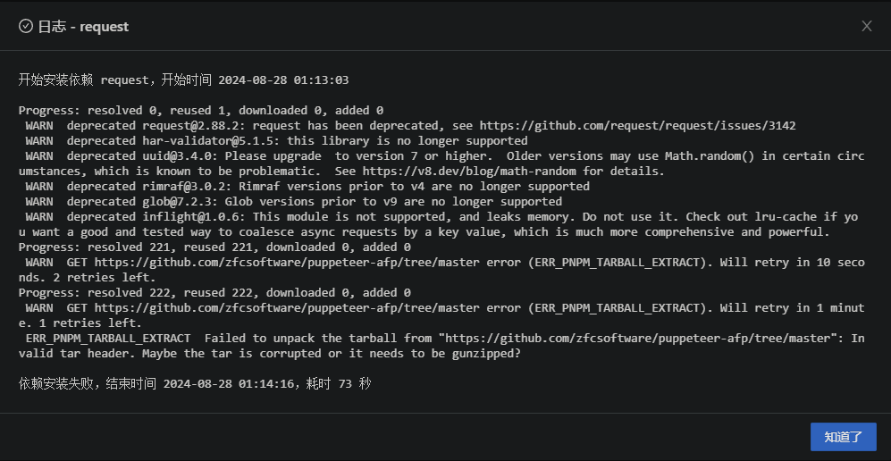Click the Progress resolved 221 line

[214, 247]
